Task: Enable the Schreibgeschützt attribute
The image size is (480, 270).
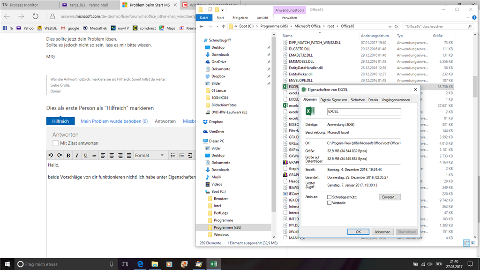Action: click(330, 197)
